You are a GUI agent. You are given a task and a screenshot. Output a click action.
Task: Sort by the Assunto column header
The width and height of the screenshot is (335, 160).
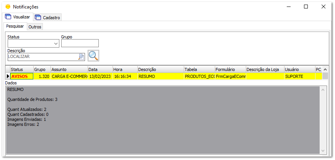[x=69, y=69]
